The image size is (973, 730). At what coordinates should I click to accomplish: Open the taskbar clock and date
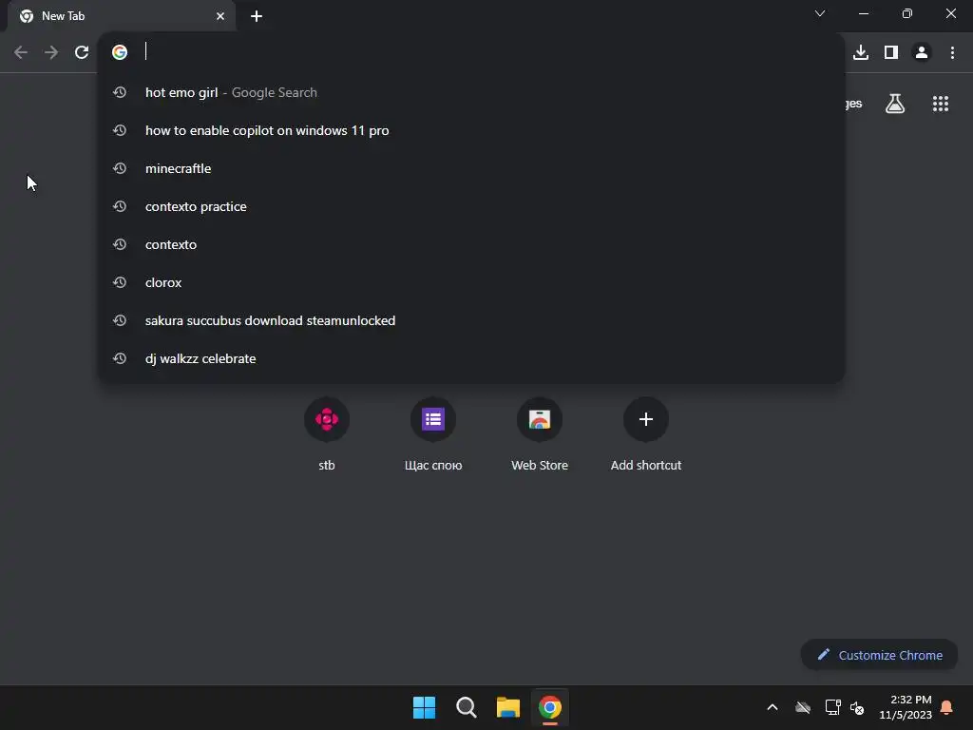tap(906, 707)
